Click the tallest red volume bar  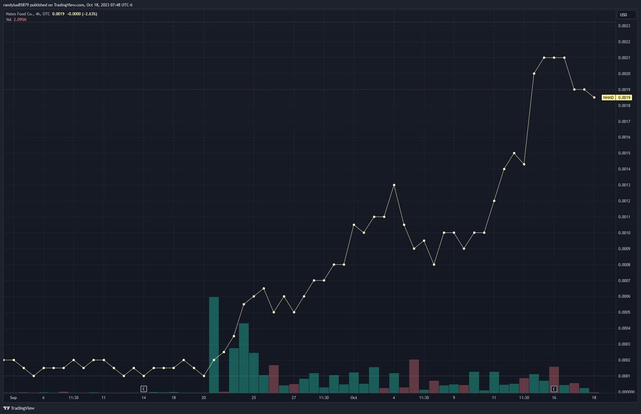pos(414,376)
